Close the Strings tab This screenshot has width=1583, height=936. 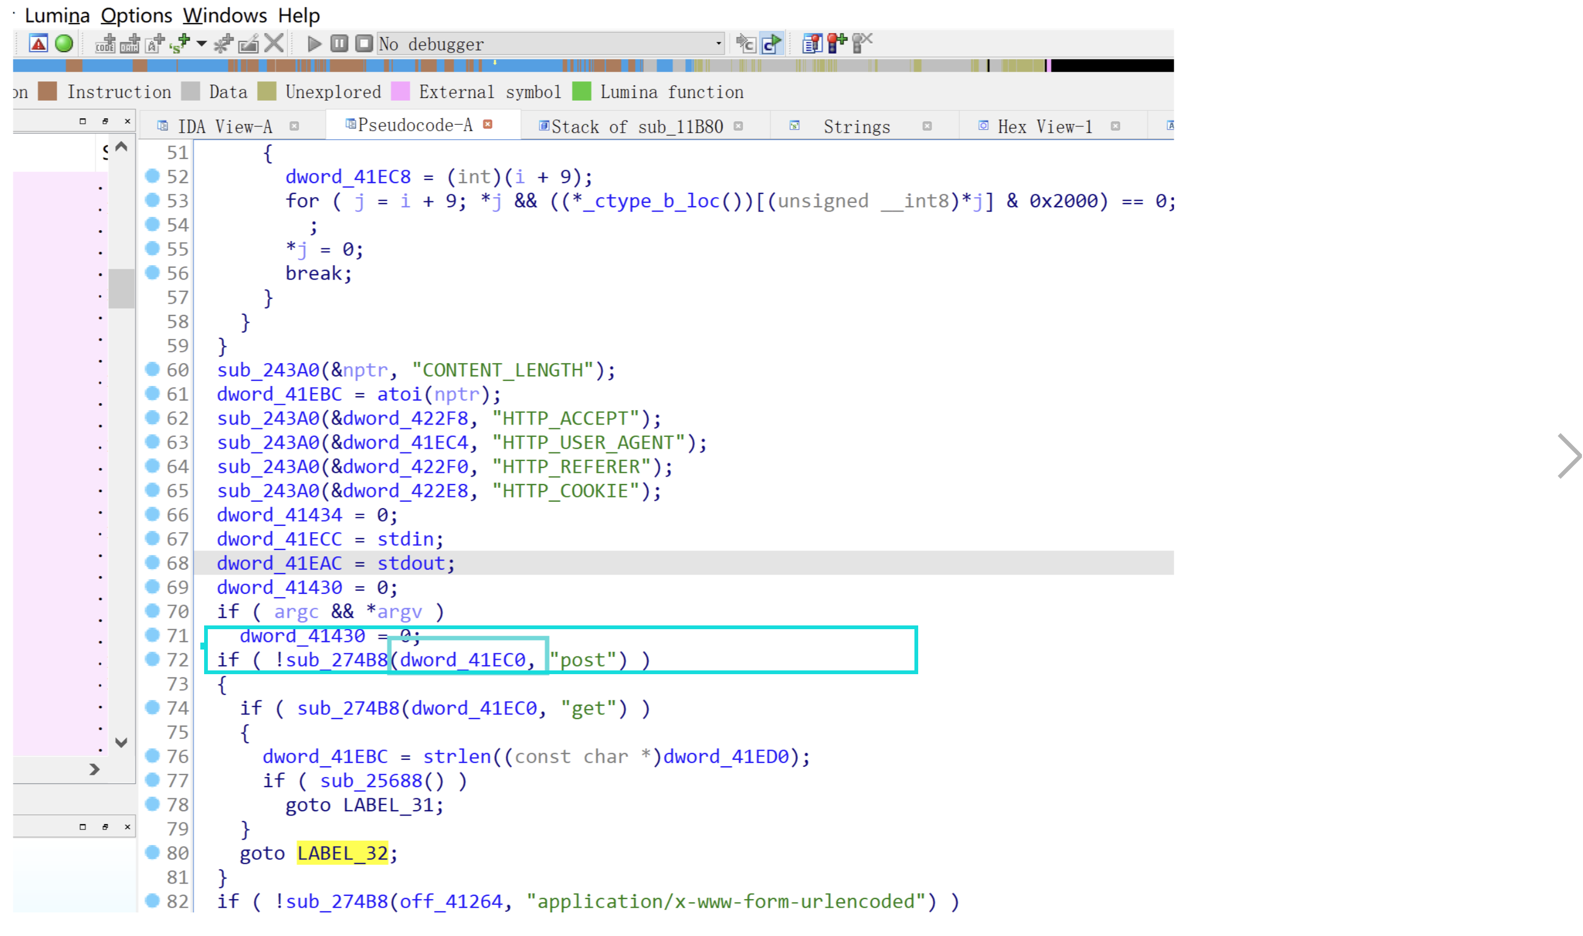(x=927, y=126)
